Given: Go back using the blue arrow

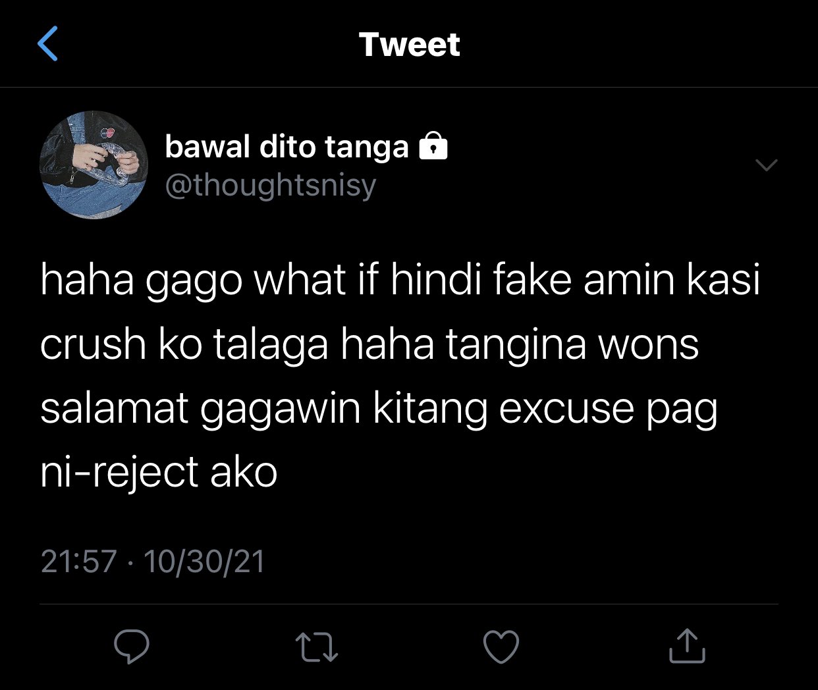Looking at the screenshot, I should coord(47,44).
